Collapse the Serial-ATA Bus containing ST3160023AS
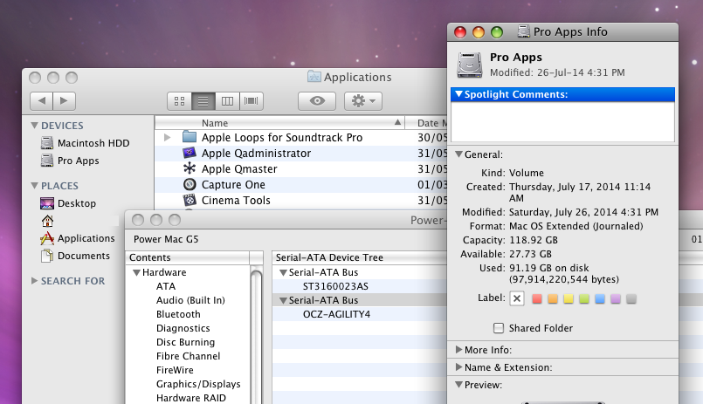The width and height of the screenshot is (703, 404). (x=283, y=272)
